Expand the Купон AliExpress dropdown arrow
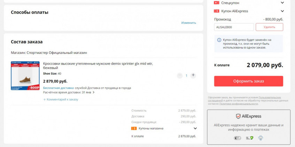This screenshot has width=295, height=147. [282, 11]
